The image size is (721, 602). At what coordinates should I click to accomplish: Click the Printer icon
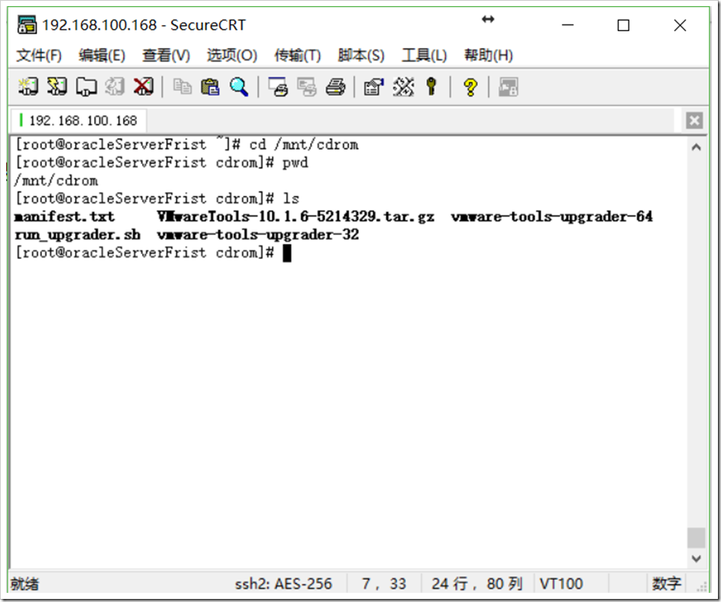[335, 86]
